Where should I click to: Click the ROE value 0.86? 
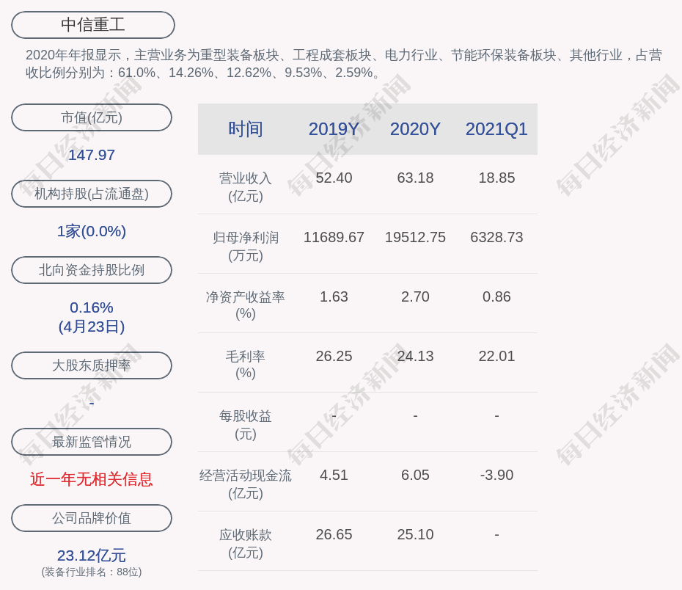click(496, 296)
